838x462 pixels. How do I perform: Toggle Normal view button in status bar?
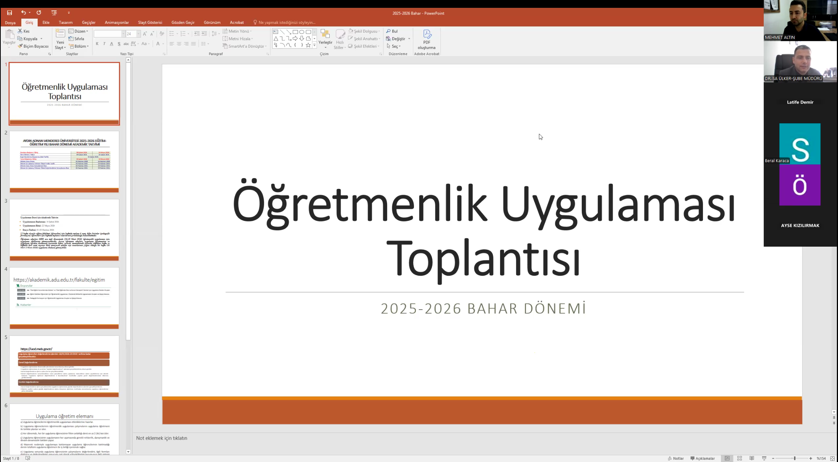tap(727, 458)
